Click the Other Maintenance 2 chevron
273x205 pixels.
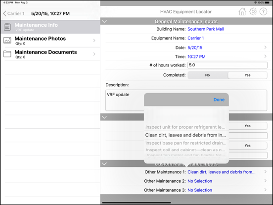(266, 181)
